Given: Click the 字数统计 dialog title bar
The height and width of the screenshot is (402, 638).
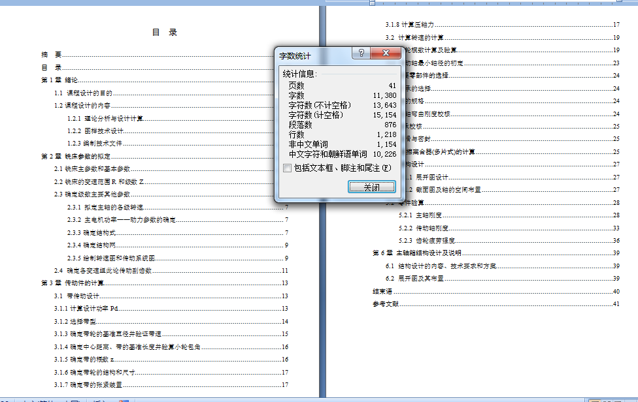Looking at the screenshot, I should click(313, 55).
